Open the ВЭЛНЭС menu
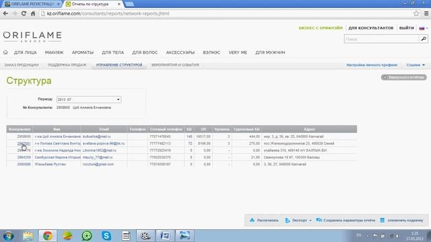 click(x=211, y=52)
